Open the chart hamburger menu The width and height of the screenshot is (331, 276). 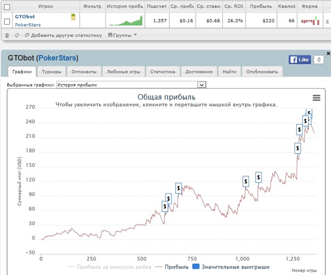click(317, 97)
